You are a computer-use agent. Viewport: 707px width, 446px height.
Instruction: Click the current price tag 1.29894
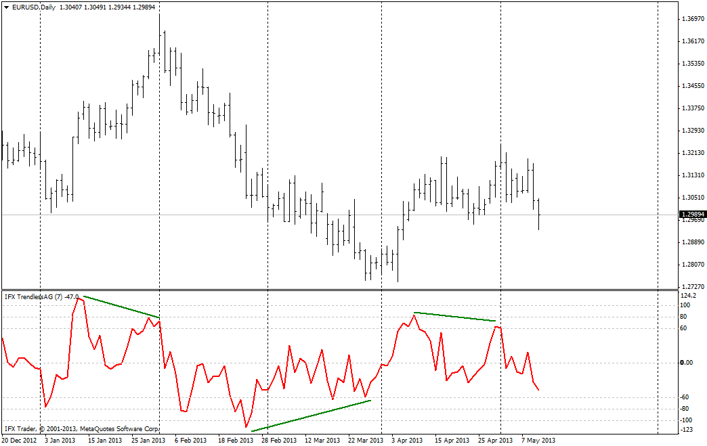point(693,215)
